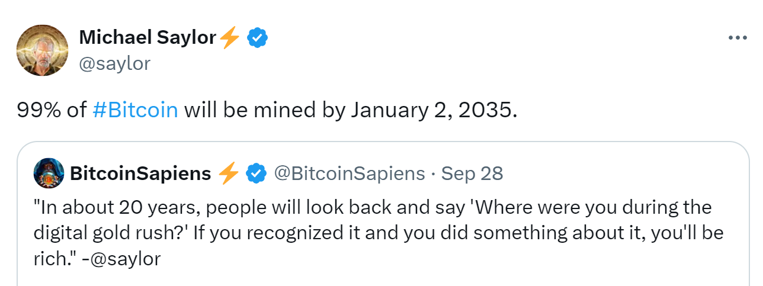
Task: Click the lightning bolt beside Michael Saylor
Action: tap(230, 38)
